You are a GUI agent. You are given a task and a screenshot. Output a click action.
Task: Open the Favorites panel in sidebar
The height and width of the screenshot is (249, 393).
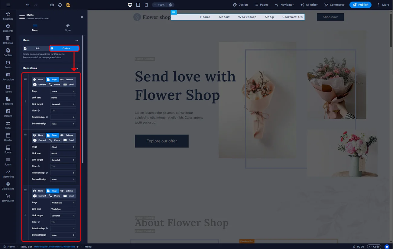tap(8, 16)
